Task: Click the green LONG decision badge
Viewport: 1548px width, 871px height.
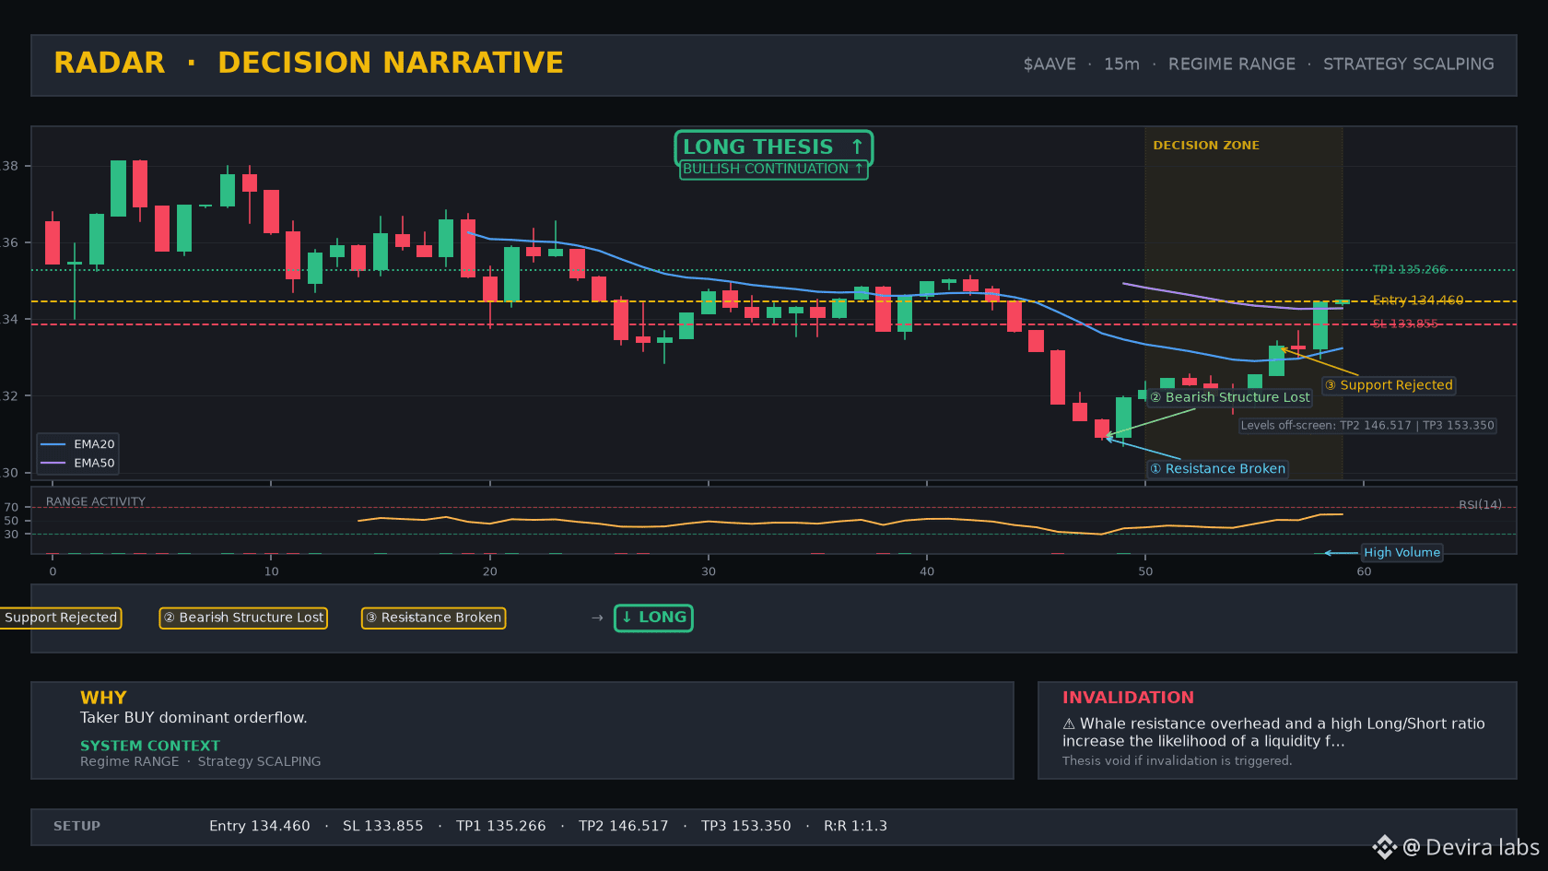Action: pos(653,618)
